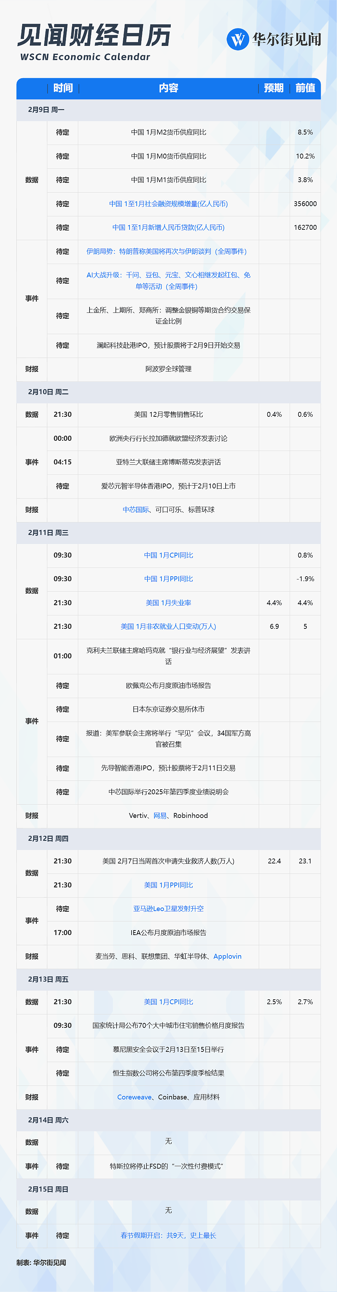Select the 2月9日 周一 date header
The width and height of the screenshot is (337, 1292).
[46, 110]
